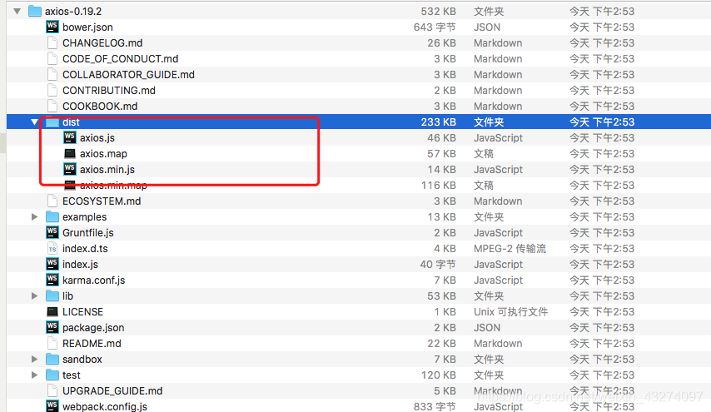Click the 116 KB size of axios.min.map

[x=438, y=186]
